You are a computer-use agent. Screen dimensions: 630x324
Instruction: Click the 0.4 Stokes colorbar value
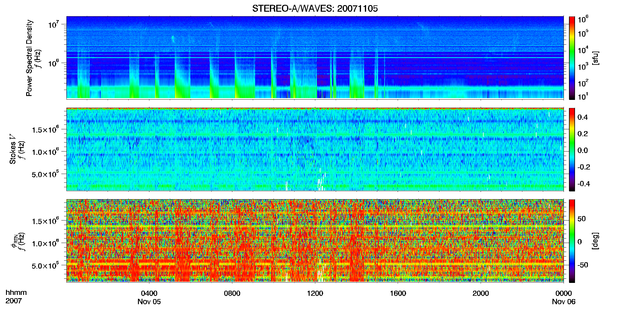583,117
